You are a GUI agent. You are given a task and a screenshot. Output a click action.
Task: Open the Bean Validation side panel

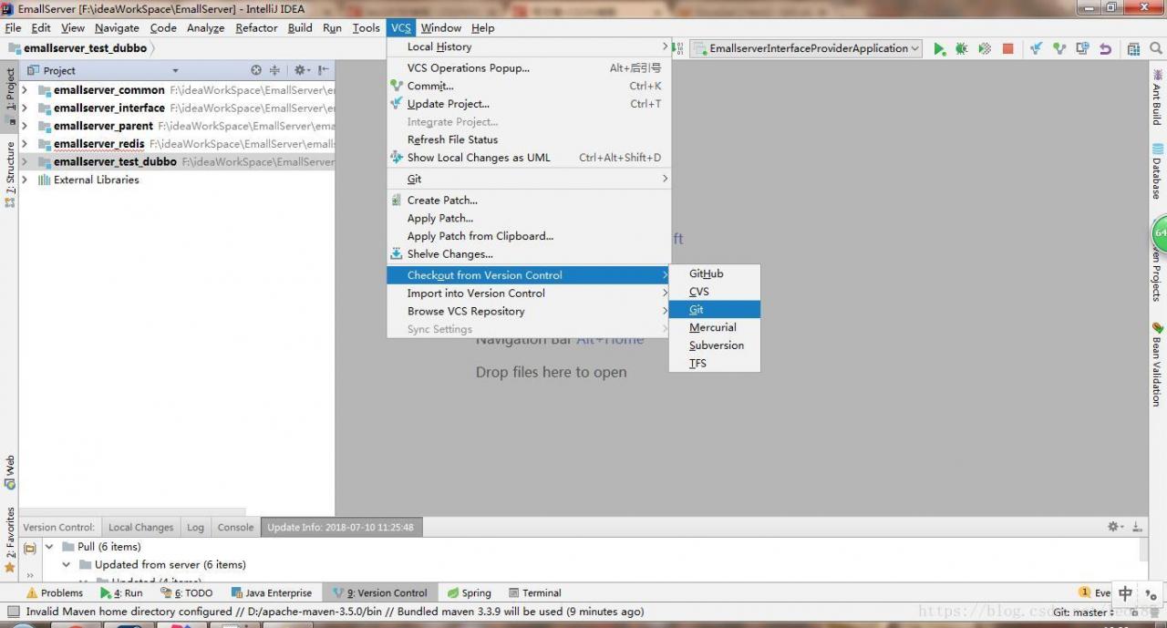(x=1157, y=363)
